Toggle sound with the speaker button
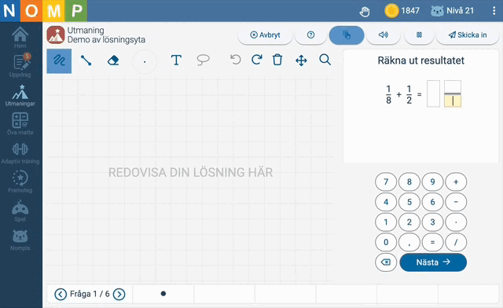503x308 pixels. tap(383, 35)
